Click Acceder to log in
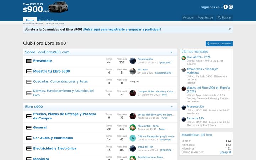This screenshot has height=160, width=256. [x=188, y=18]
